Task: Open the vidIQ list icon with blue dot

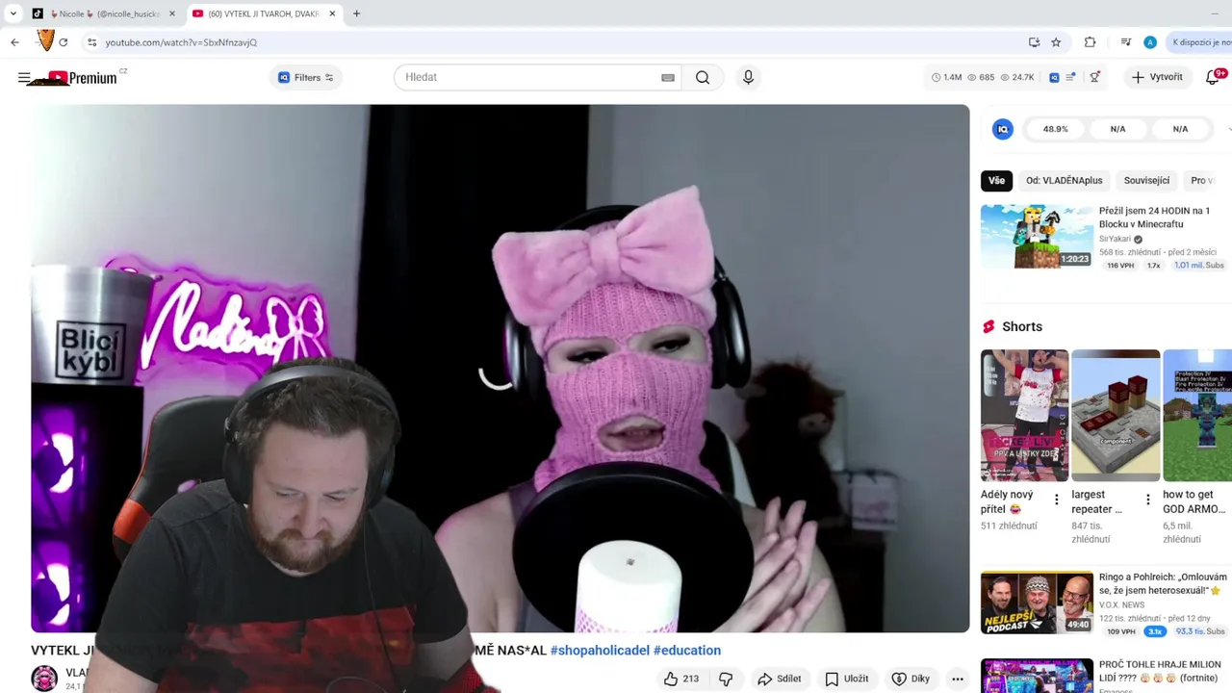Action: [x=1071, y=77]
